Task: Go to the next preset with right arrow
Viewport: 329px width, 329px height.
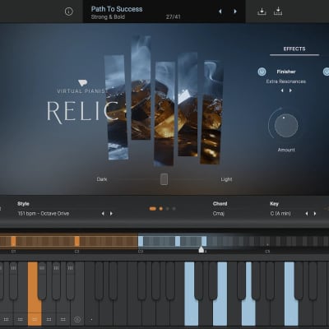Action: tap(235, 12)
